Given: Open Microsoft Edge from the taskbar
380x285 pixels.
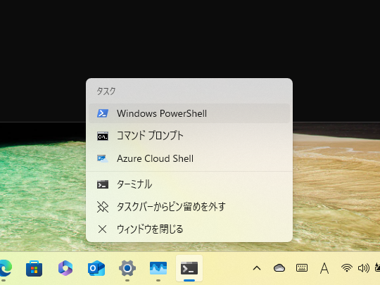Looking at the screenshot, I should click(x=6, y=268).
